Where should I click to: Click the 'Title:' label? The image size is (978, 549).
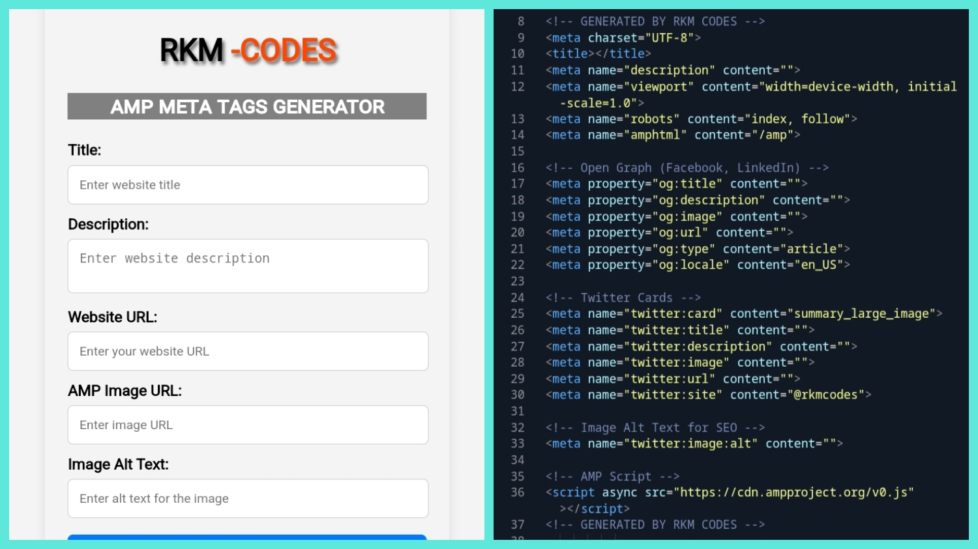85,150
